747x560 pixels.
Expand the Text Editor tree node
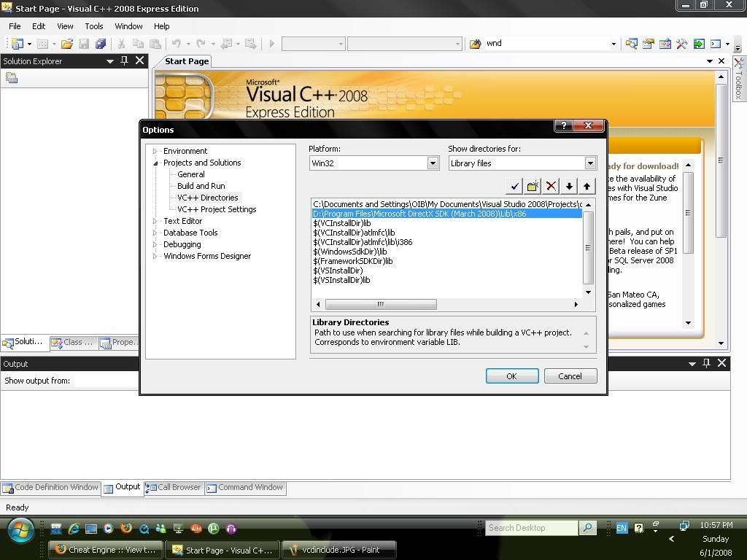(x=155, y=221)
